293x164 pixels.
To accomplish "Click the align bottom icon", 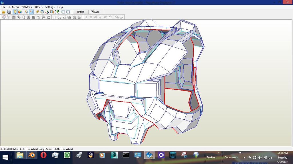I will point(111,17).
